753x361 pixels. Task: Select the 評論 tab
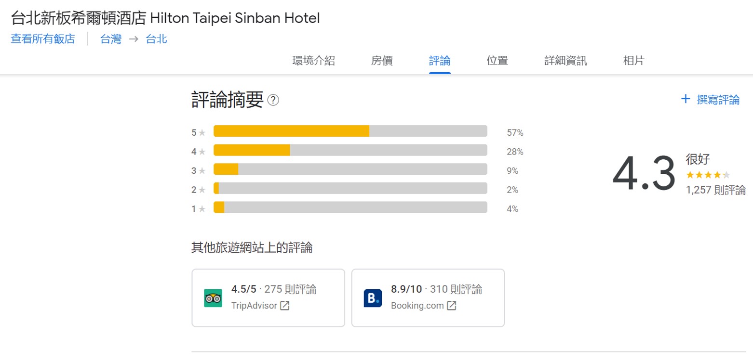tap(440, 61)
